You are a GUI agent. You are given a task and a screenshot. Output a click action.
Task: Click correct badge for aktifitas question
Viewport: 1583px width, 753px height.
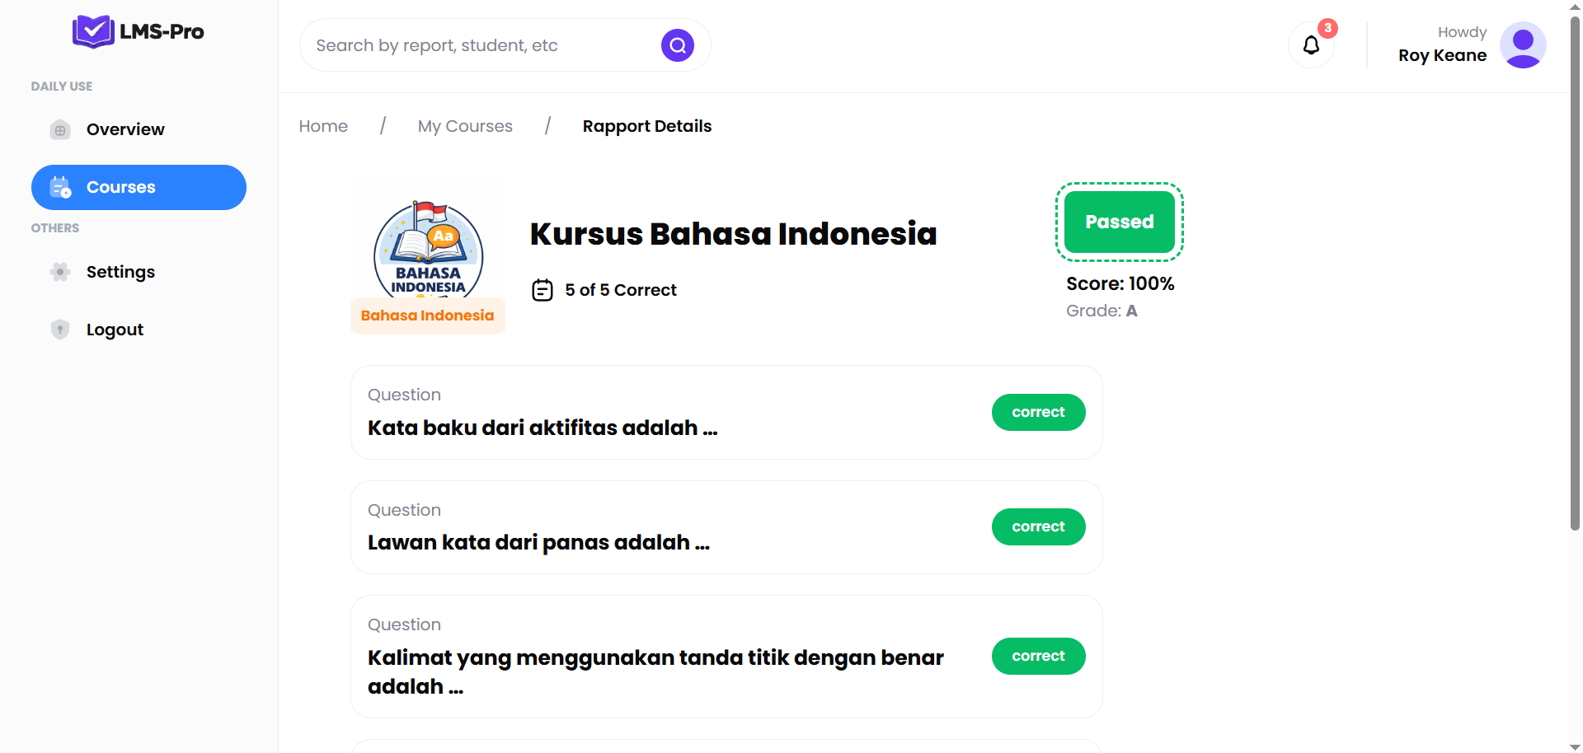click(x=1038, y=412)
